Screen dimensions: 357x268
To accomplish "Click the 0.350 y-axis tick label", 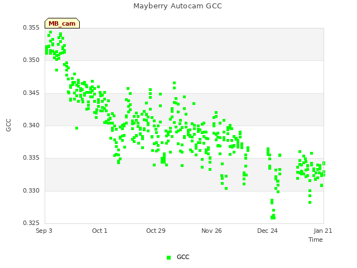I will pos(31,60).
